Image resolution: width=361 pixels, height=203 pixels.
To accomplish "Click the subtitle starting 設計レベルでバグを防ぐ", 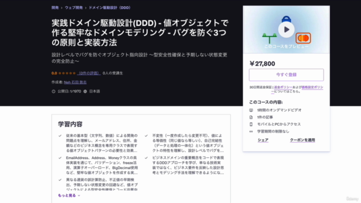I will [x=139, y=58].
